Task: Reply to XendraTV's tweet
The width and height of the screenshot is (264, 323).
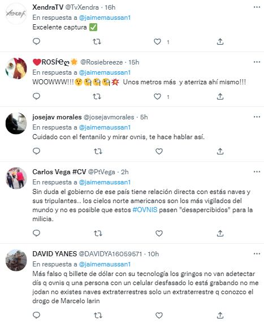Action: point(36,42)
